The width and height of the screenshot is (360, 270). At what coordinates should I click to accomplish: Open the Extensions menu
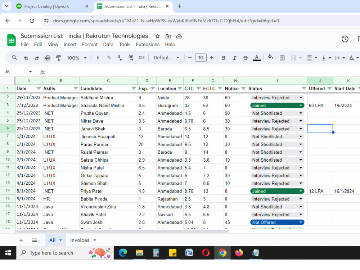pyautogui.click(x=148, y=45)
